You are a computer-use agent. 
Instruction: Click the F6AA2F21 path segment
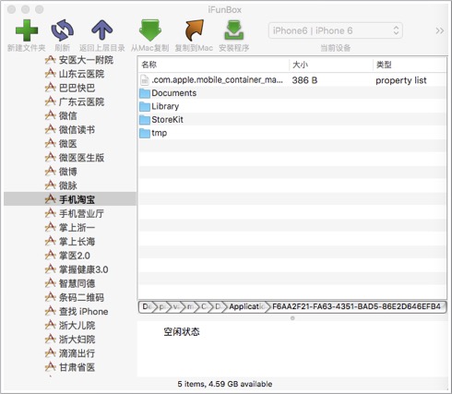click(x=357, y=306)
